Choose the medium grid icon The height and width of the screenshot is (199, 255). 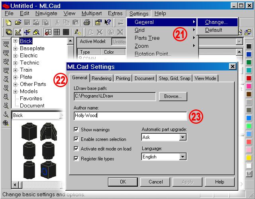(57, 32)
